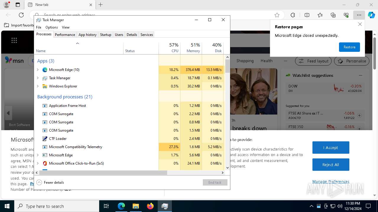Image resolution: width=378 pixels, height=212 pixels.
Task: Click the Feed layout button
Action: (313, 61)
